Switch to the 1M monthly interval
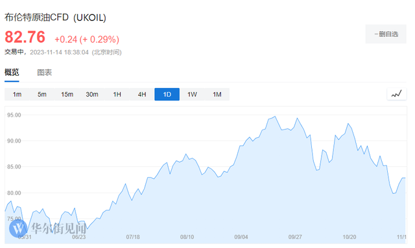The image size is (415, 248). pos(217,95)
